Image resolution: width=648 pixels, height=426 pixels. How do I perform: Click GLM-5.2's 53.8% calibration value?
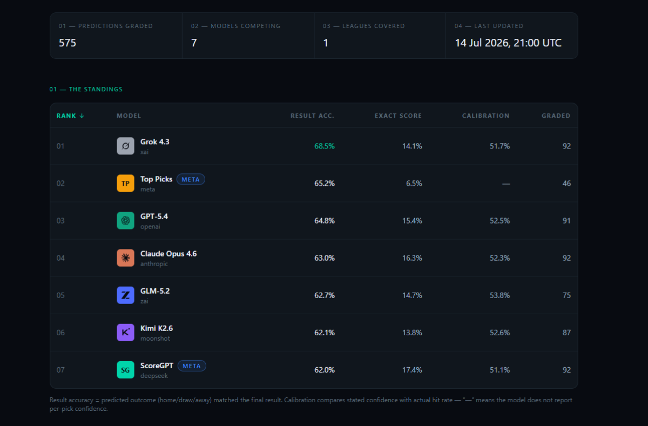(500, 295)
